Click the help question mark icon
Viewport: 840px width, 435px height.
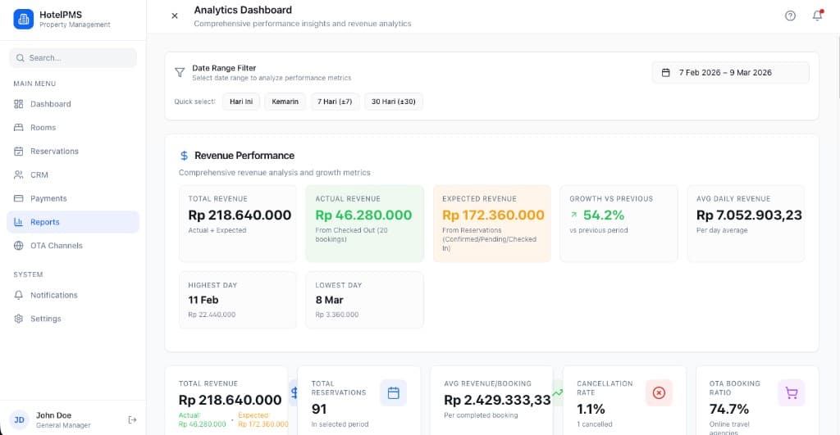tap(790, 16)
